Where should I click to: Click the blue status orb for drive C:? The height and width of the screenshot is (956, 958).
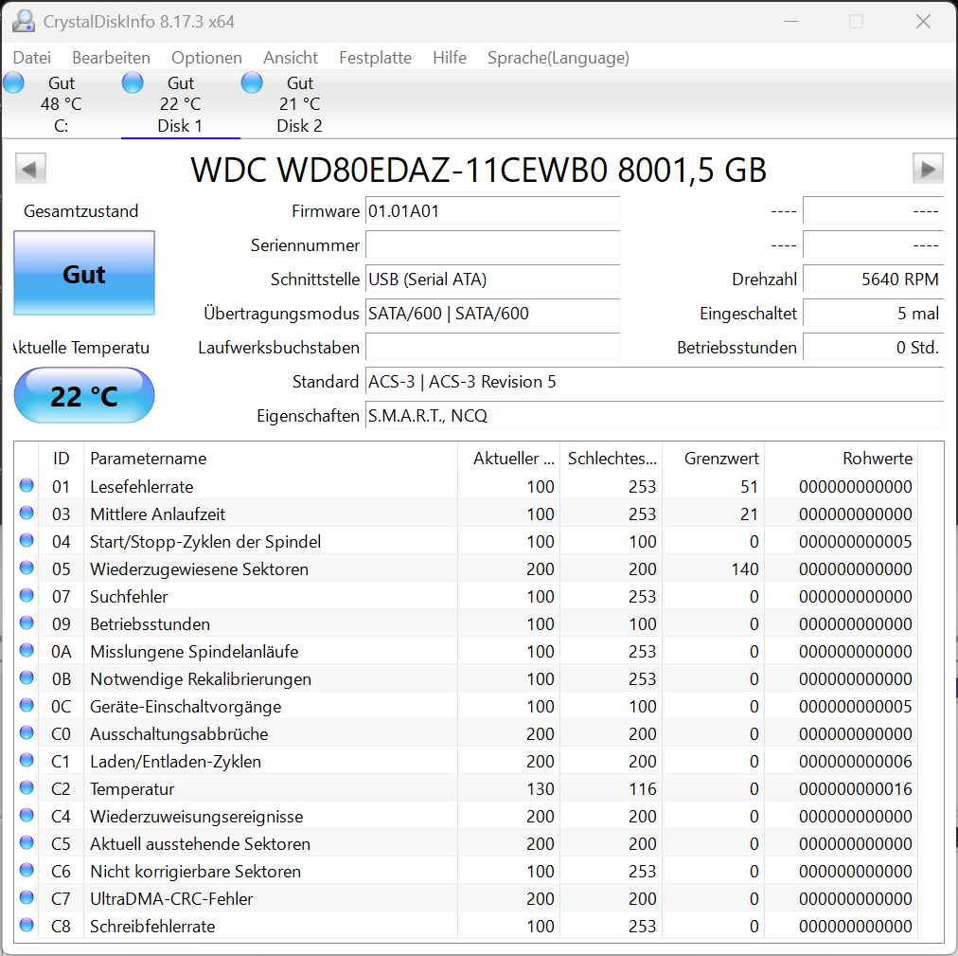point(13,82)
